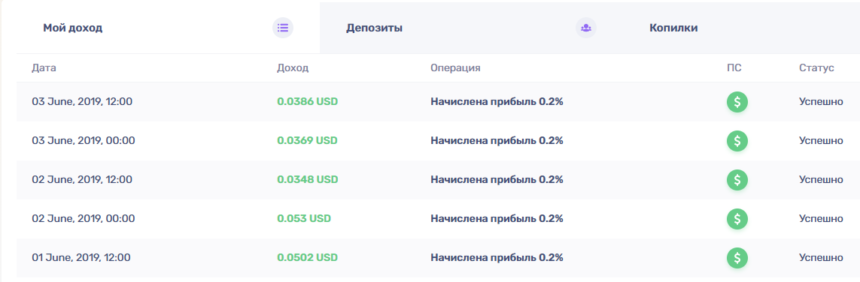Select the 0.053 USD income amount
The width and height of the screenshot is (860, 282).
point(304,218)
